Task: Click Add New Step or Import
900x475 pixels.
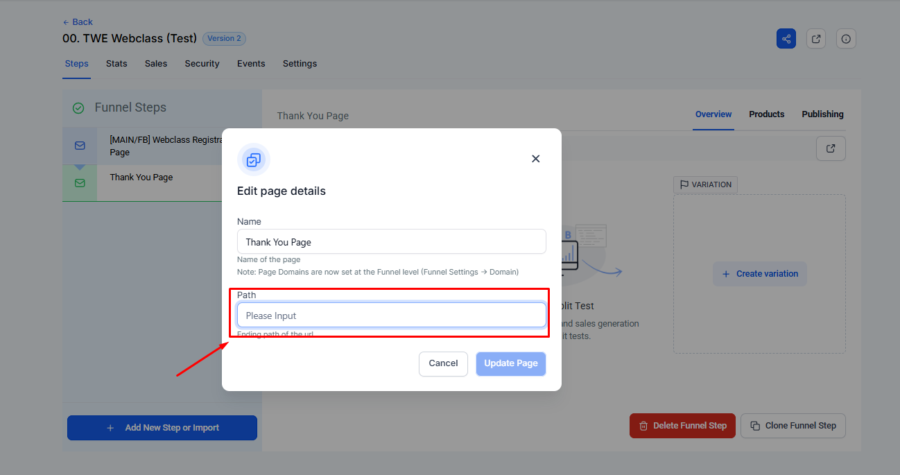Action: (x=162, y=428)
